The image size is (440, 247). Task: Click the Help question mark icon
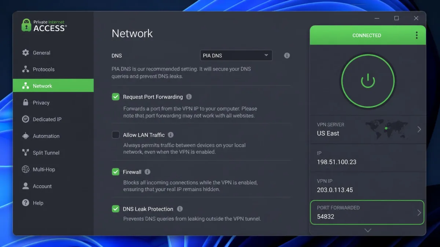[x=25, y=203]
